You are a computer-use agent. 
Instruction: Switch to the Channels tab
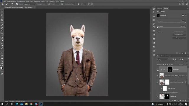163,56
